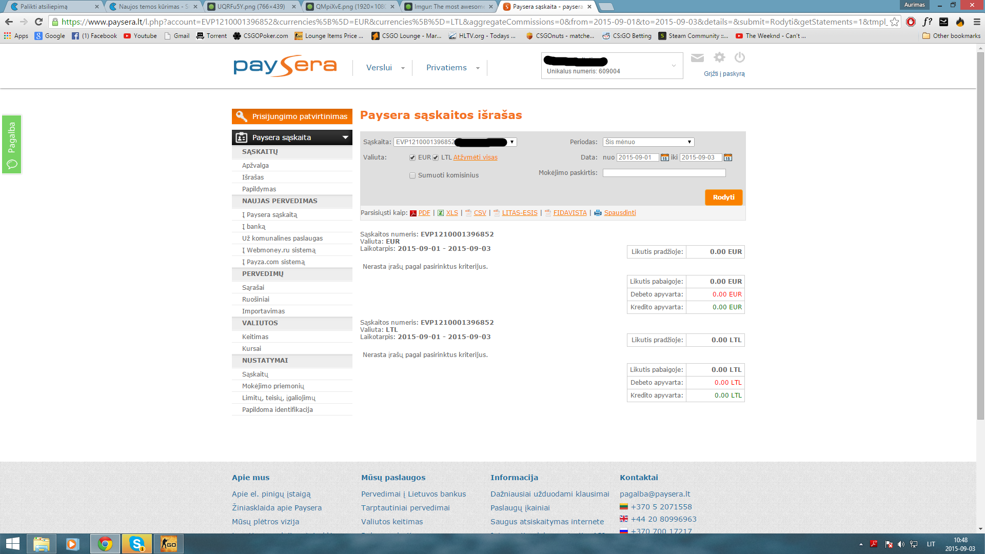Open CS:GO from the taskbar

tap(169, 544)
